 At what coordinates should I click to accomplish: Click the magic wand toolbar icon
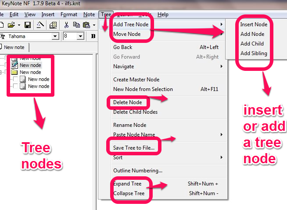(x=40, y=25)
